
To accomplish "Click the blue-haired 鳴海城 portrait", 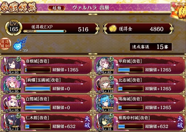I will 105,103.
